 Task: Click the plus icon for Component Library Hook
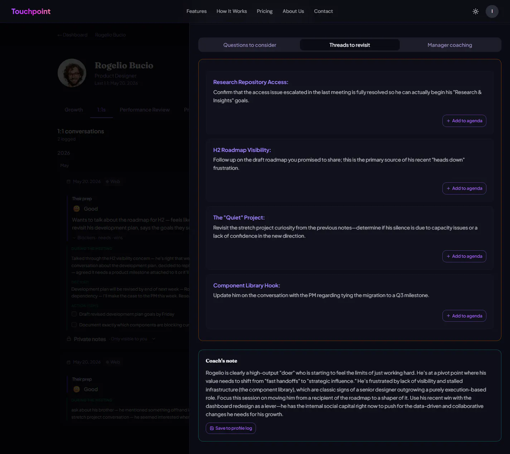448,316
